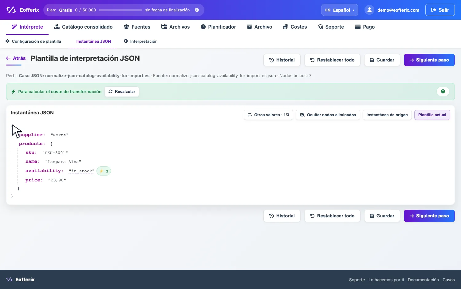461x289 pixels.
Task: Open the Catálogo consolidado tab
Action: coord(83,27)
